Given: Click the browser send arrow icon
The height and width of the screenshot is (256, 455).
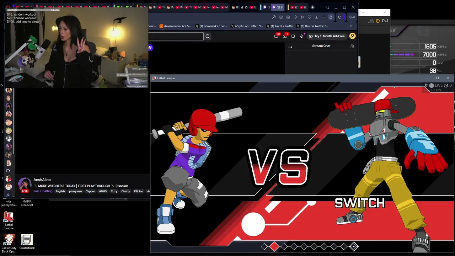Looking at the screenshot, I should click(x=302, y=17).
